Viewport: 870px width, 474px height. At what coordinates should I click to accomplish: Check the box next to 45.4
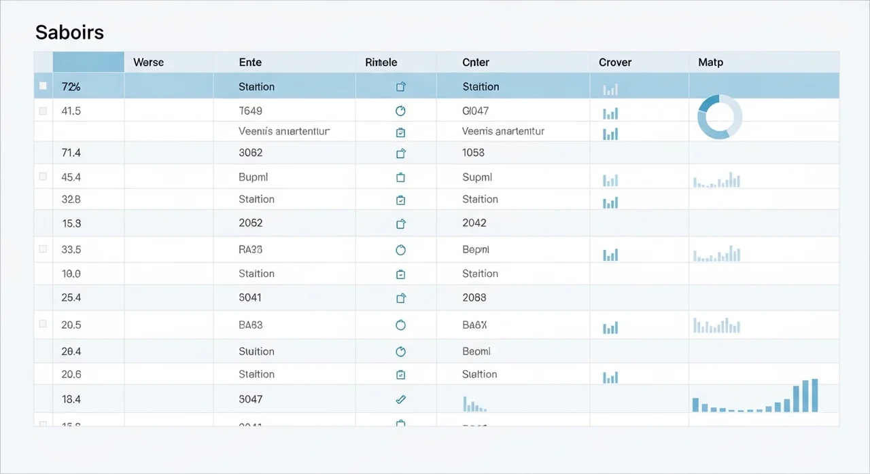click(43, 177)
